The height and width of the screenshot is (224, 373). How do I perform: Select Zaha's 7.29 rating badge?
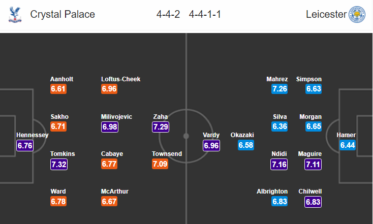(161, 127)
